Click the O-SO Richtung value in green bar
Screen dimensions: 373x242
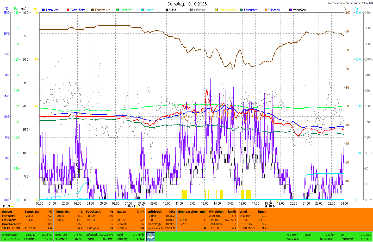coord(140,239)
